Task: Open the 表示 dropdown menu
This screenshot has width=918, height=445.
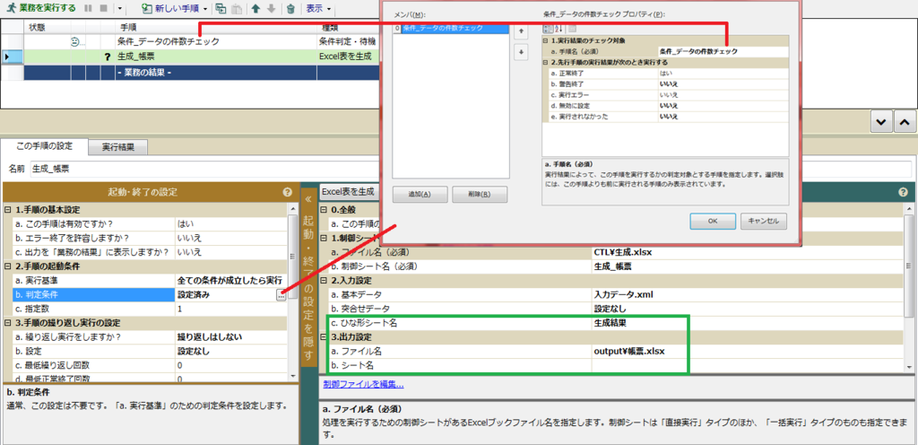Action: point(318,9)
